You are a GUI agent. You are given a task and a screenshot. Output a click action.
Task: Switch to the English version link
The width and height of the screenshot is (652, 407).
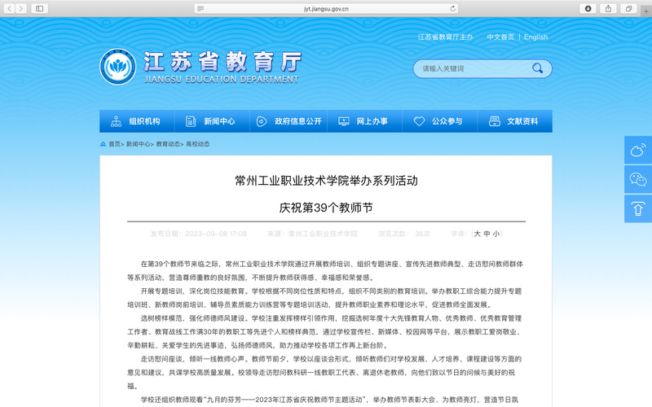tap(535, 37)
